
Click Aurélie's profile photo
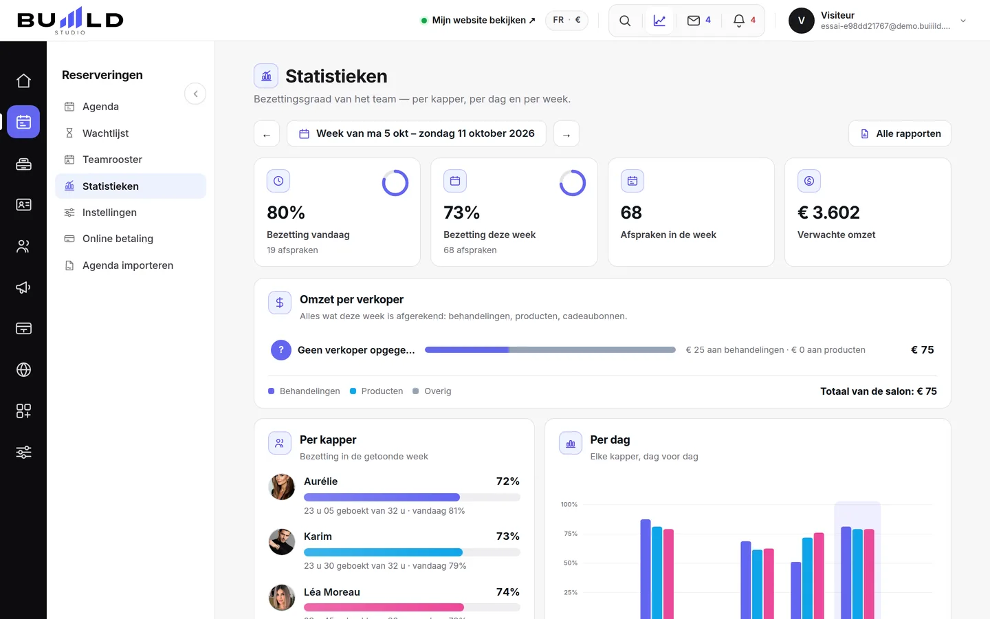point(282,487)
